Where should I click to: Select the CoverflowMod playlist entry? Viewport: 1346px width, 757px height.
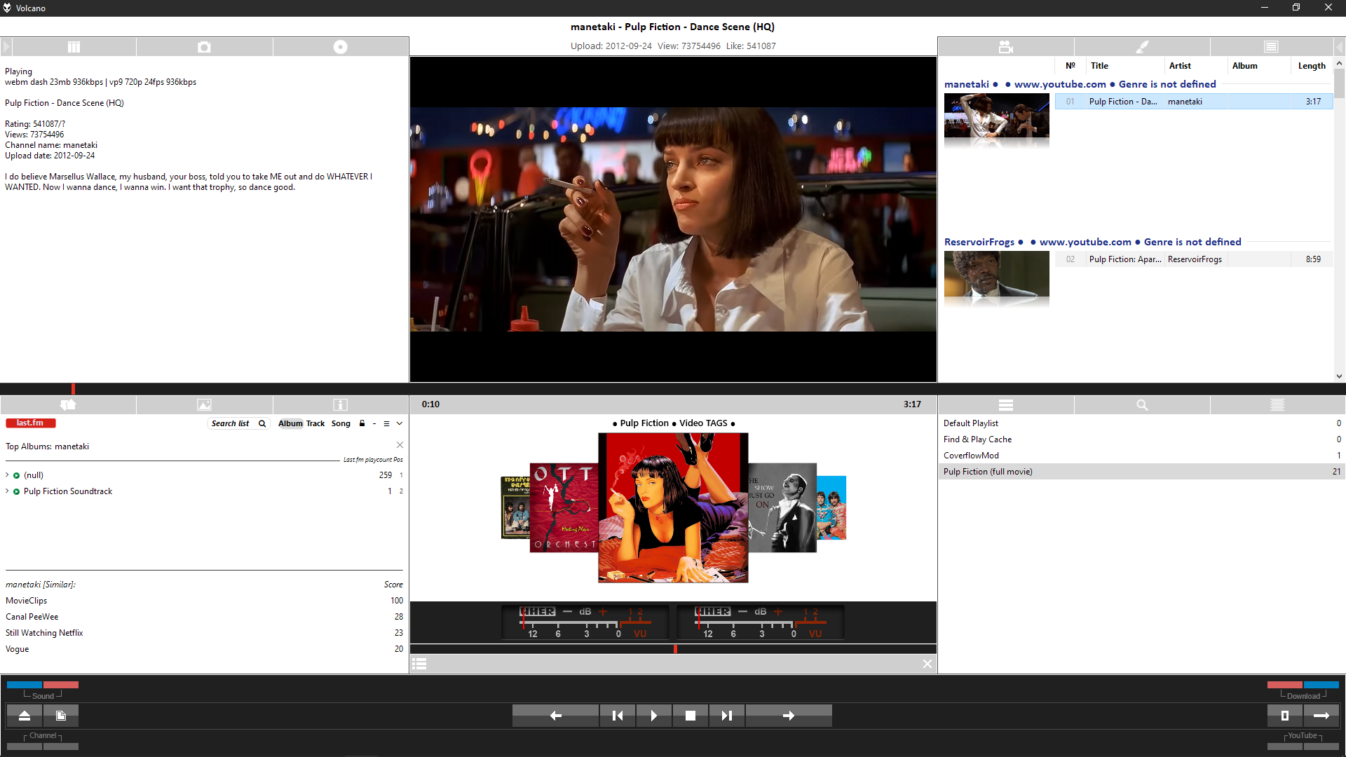click(x=971, y=456)
